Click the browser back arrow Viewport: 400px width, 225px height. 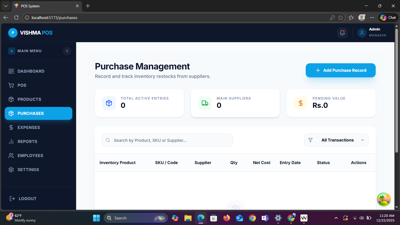(x=6, y=18)
